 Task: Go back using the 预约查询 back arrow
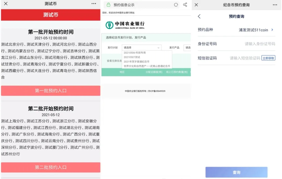[x=199, y=16]
